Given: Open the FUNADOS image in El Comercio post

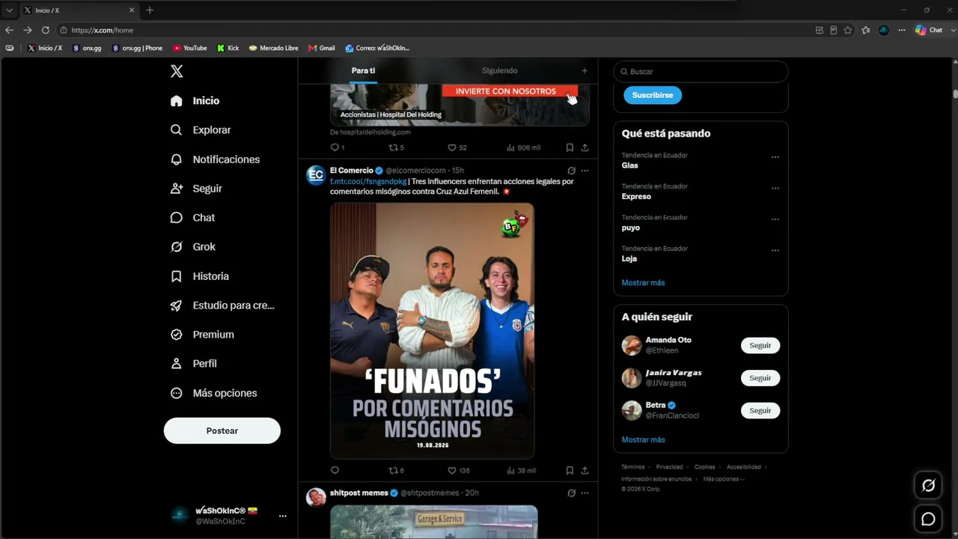Looking at the screenshot, I should tap(433, 330).
